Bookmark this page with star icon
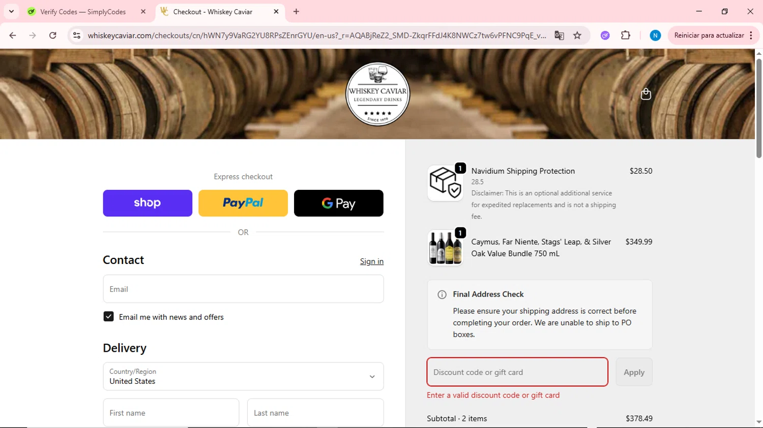The width and height of the screenshot is (763, 428). point(577,36)
